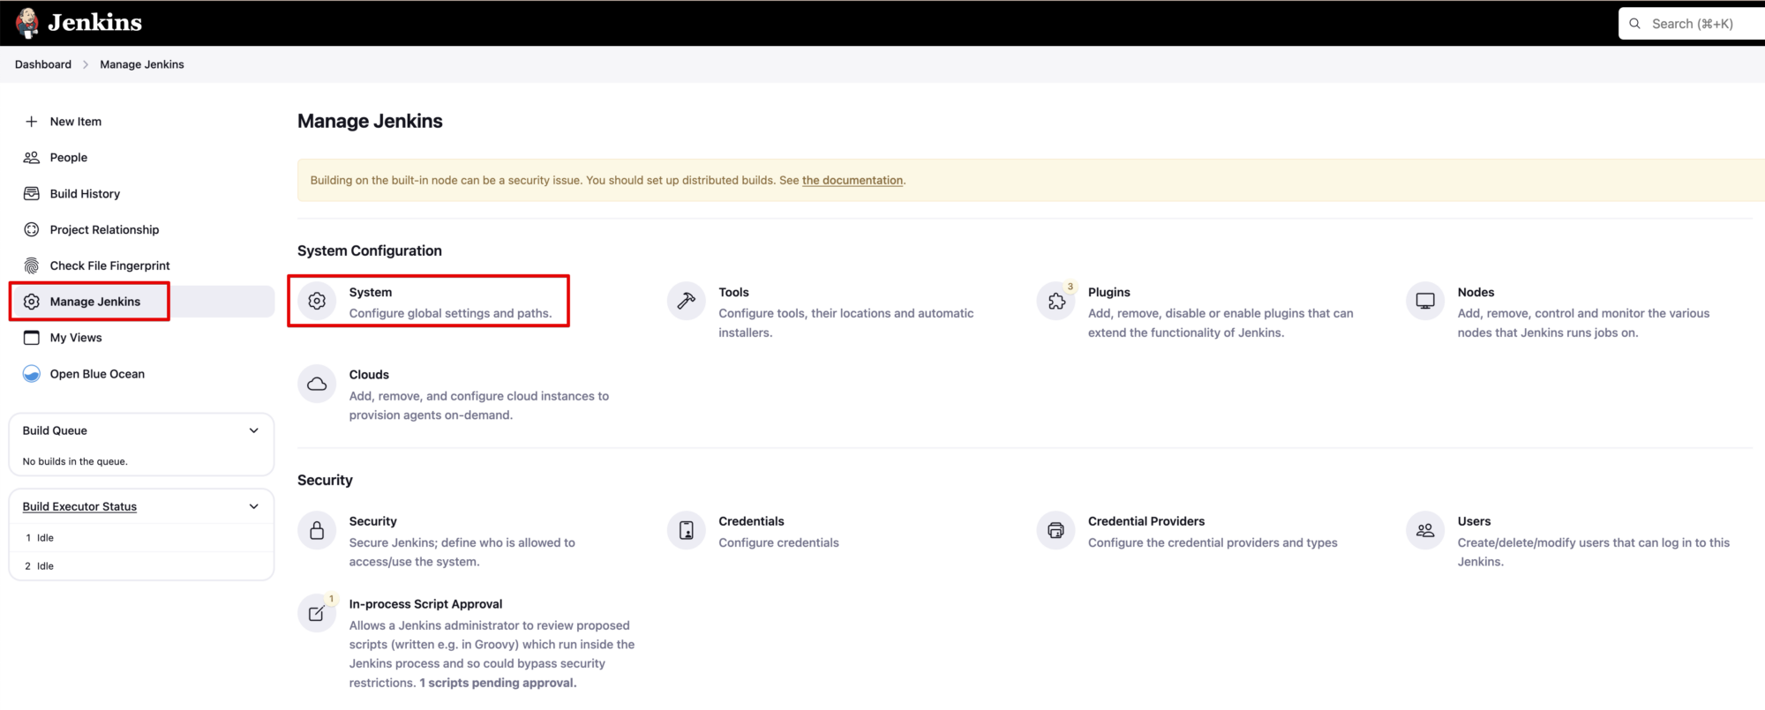Click the Check File Fingerprint icon

[x=32, y=266]
